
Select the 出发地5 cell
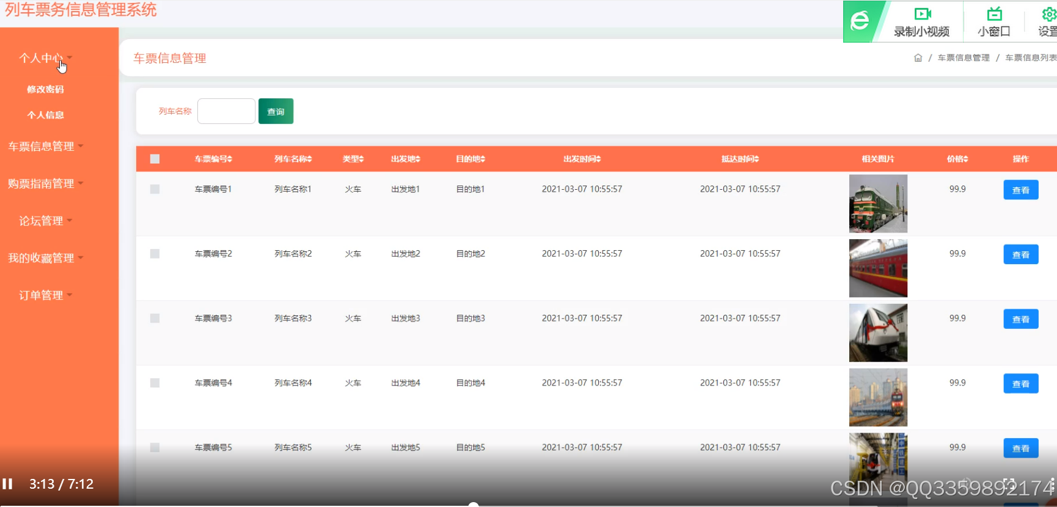[406, 448]
